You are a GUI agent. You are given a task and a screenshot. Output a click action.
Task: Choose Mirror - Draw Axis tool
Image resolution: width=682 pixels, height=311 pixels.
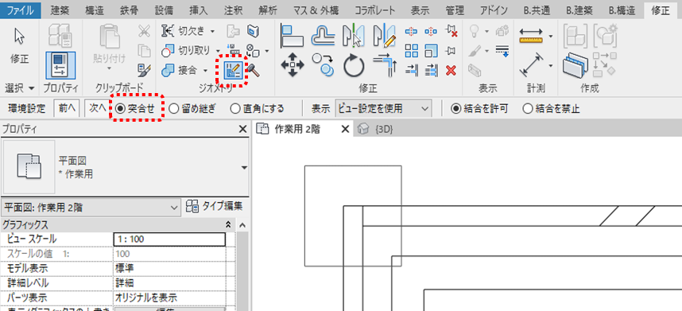pyautogui.click(x=385, y=35)
